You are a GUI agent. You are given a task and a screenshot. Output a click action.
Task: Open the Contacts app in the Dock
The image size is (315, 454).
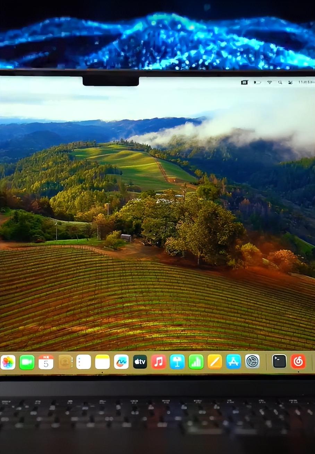65,362
